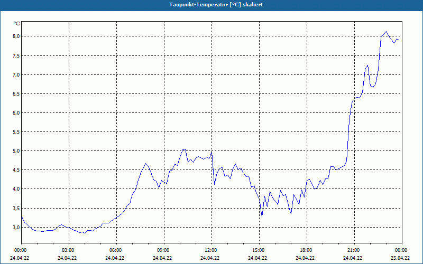
Task: Click the 21:00 time label
Action: tap(354, 250)
